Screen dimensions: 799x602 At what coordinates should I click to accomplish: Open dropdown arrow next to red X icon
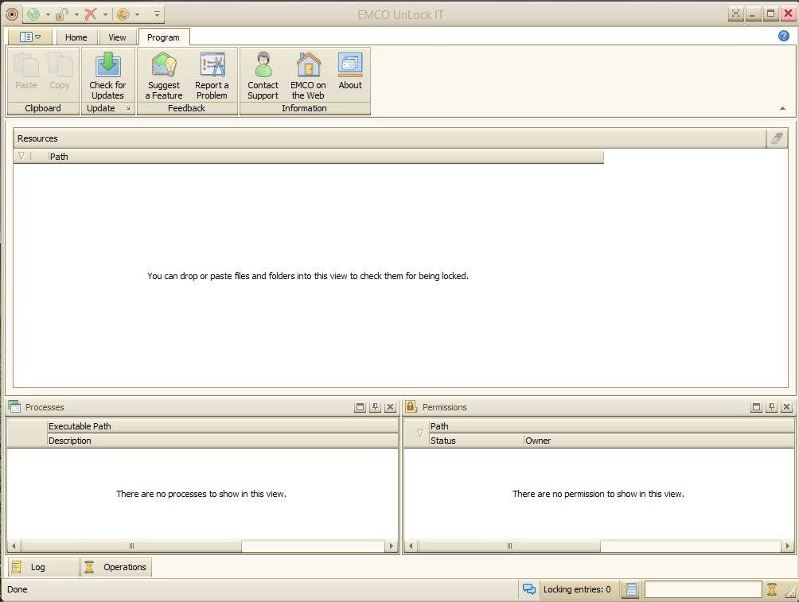click(105, 15)
